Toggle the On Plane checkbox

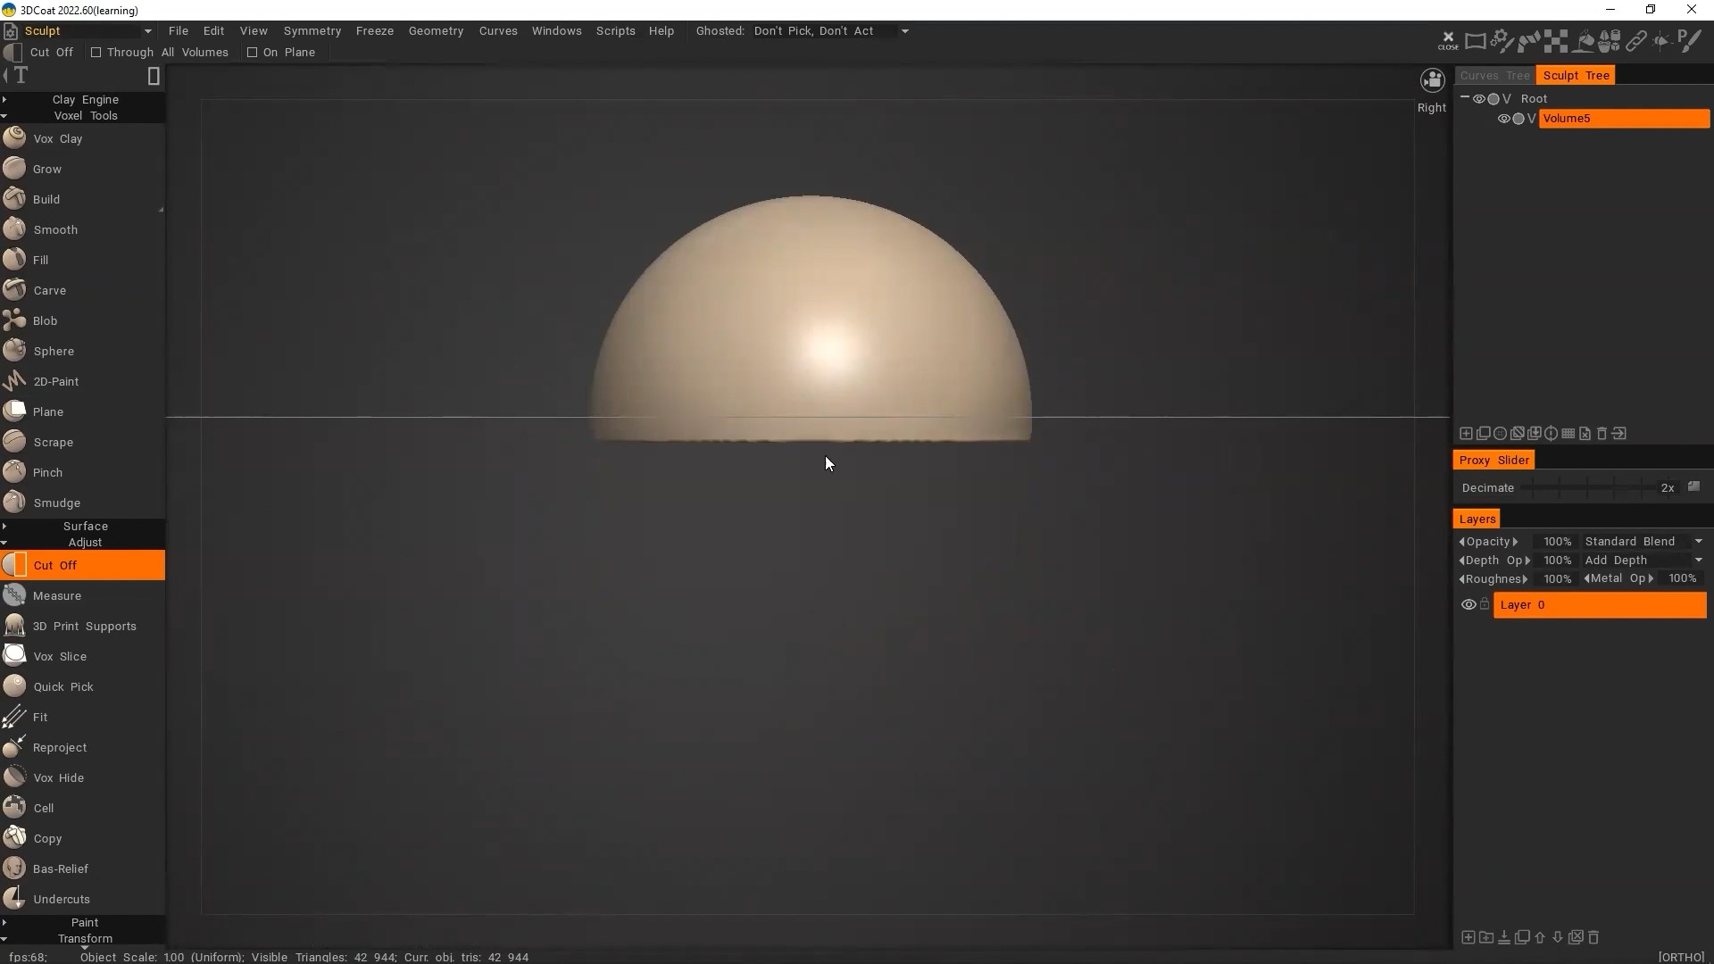253,53
